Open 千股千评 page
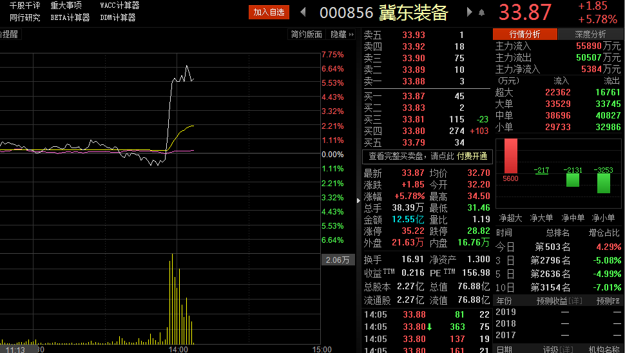625x353 pixels. click(25, 6)
